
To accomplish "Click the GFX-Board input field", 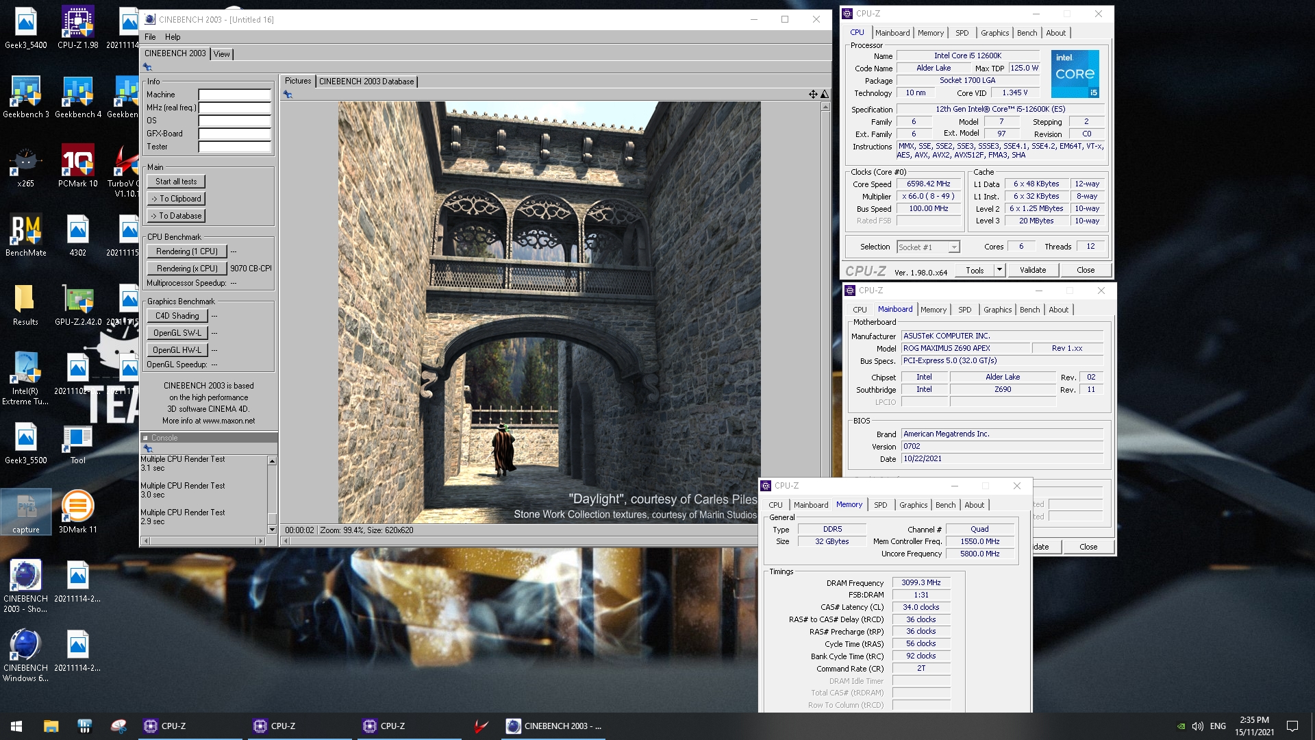I will click(235, 134).
